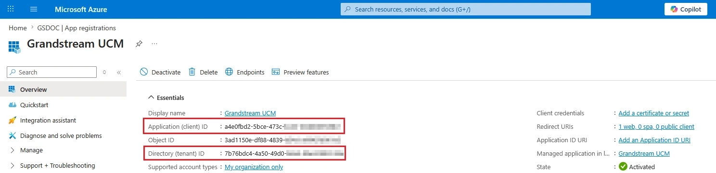Click the Endpoints globe icon
The width and height of the screenshot is (716, 173).
point(229,72)
